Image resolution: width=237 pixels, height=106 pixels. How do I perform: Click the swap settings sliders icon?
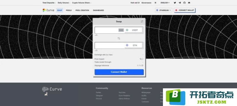[142, 21]
